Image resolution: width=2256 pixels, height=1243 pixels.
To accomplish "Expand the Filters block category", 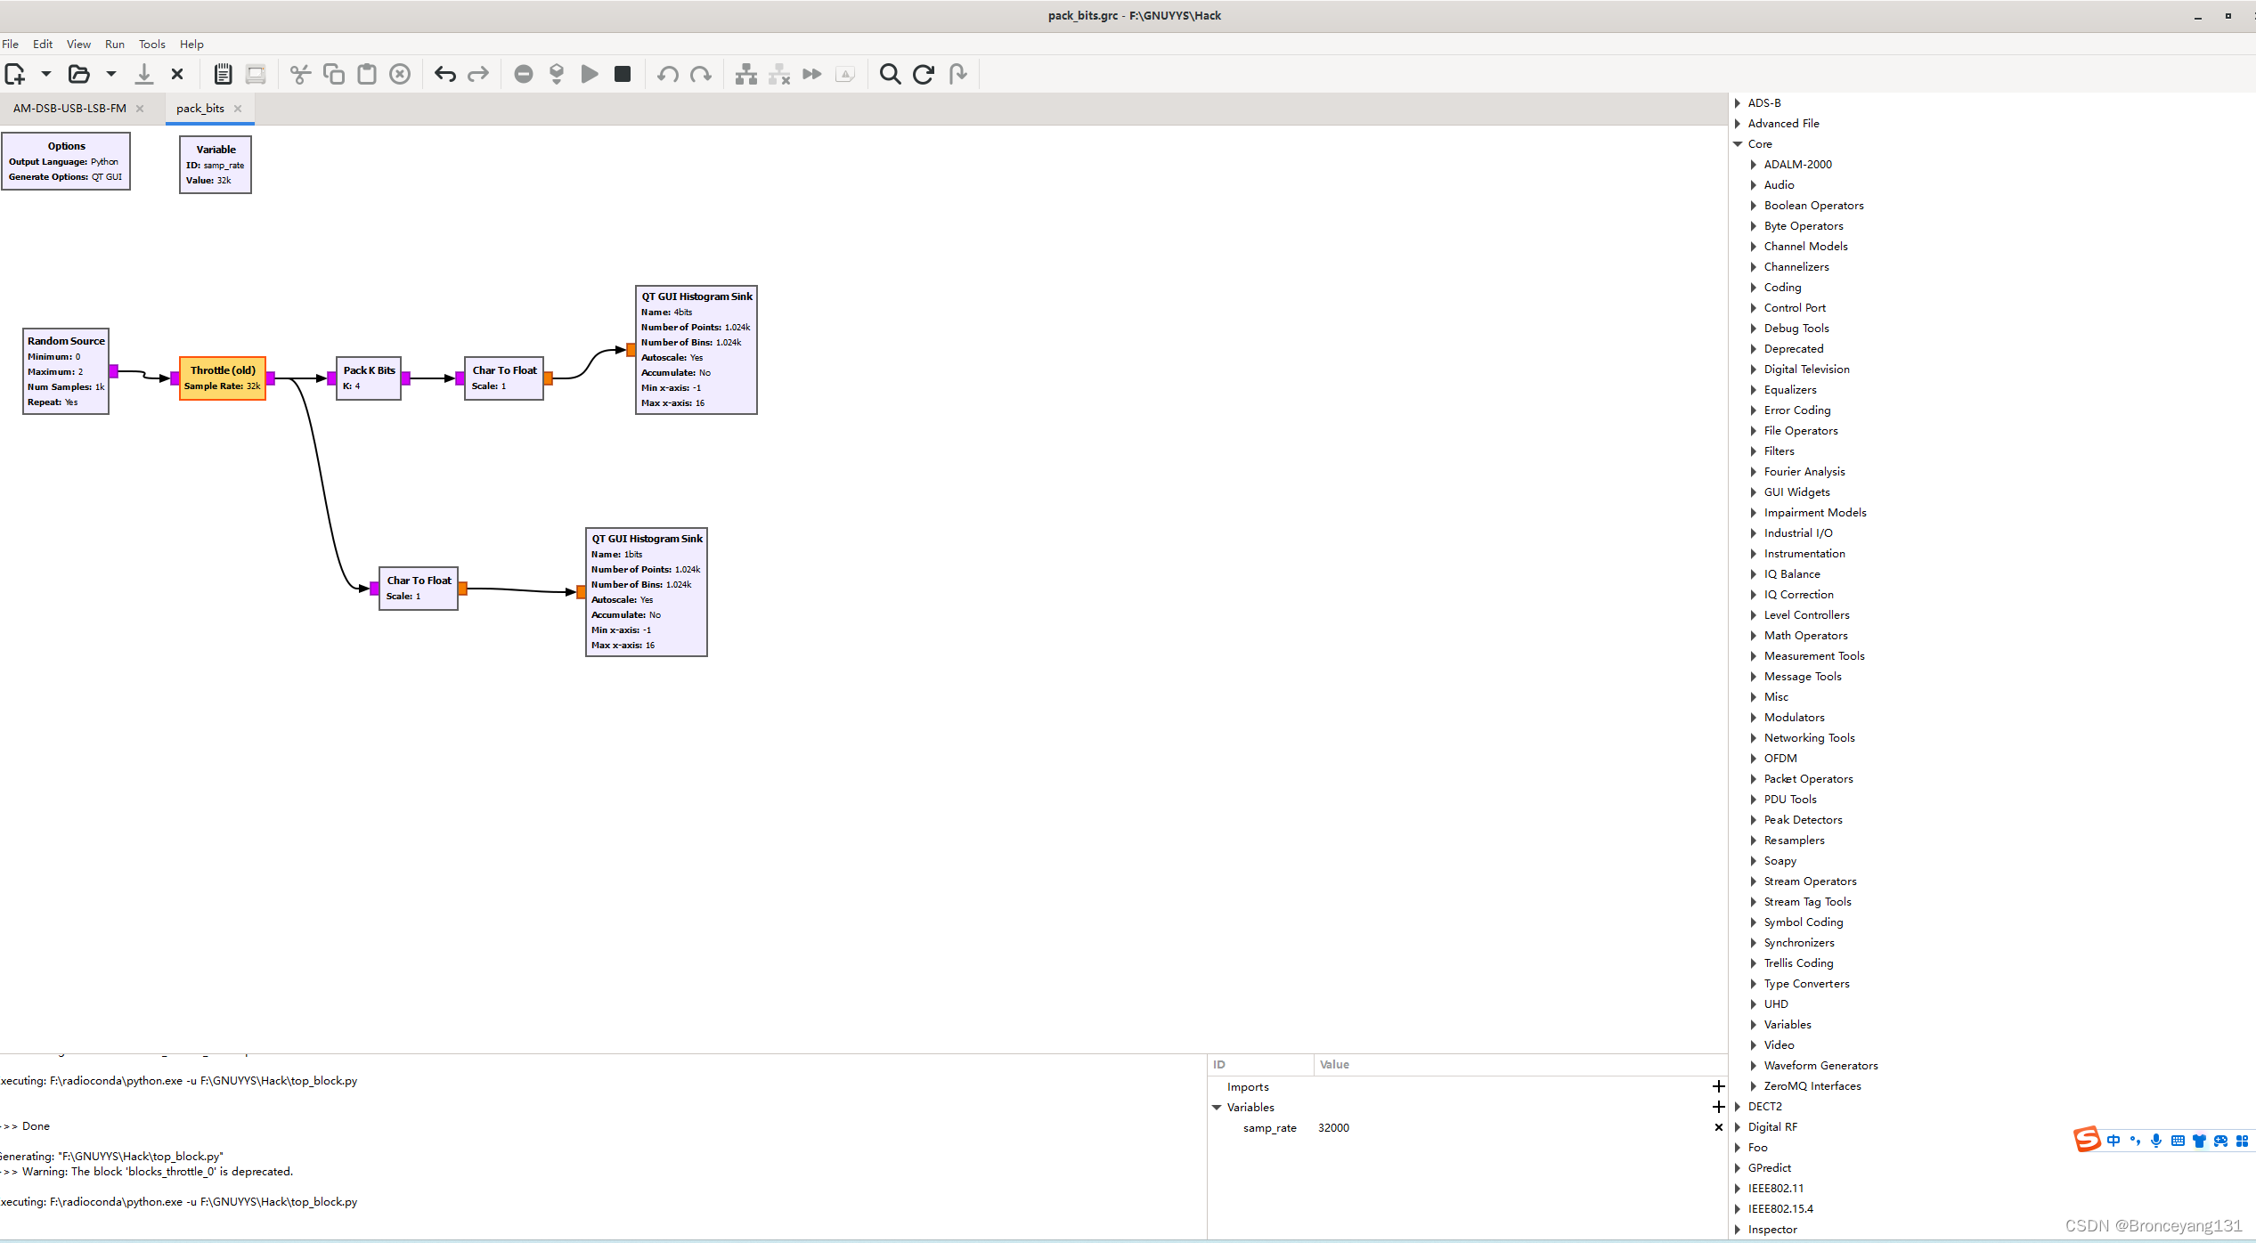I will click(x=1754, y=451).
